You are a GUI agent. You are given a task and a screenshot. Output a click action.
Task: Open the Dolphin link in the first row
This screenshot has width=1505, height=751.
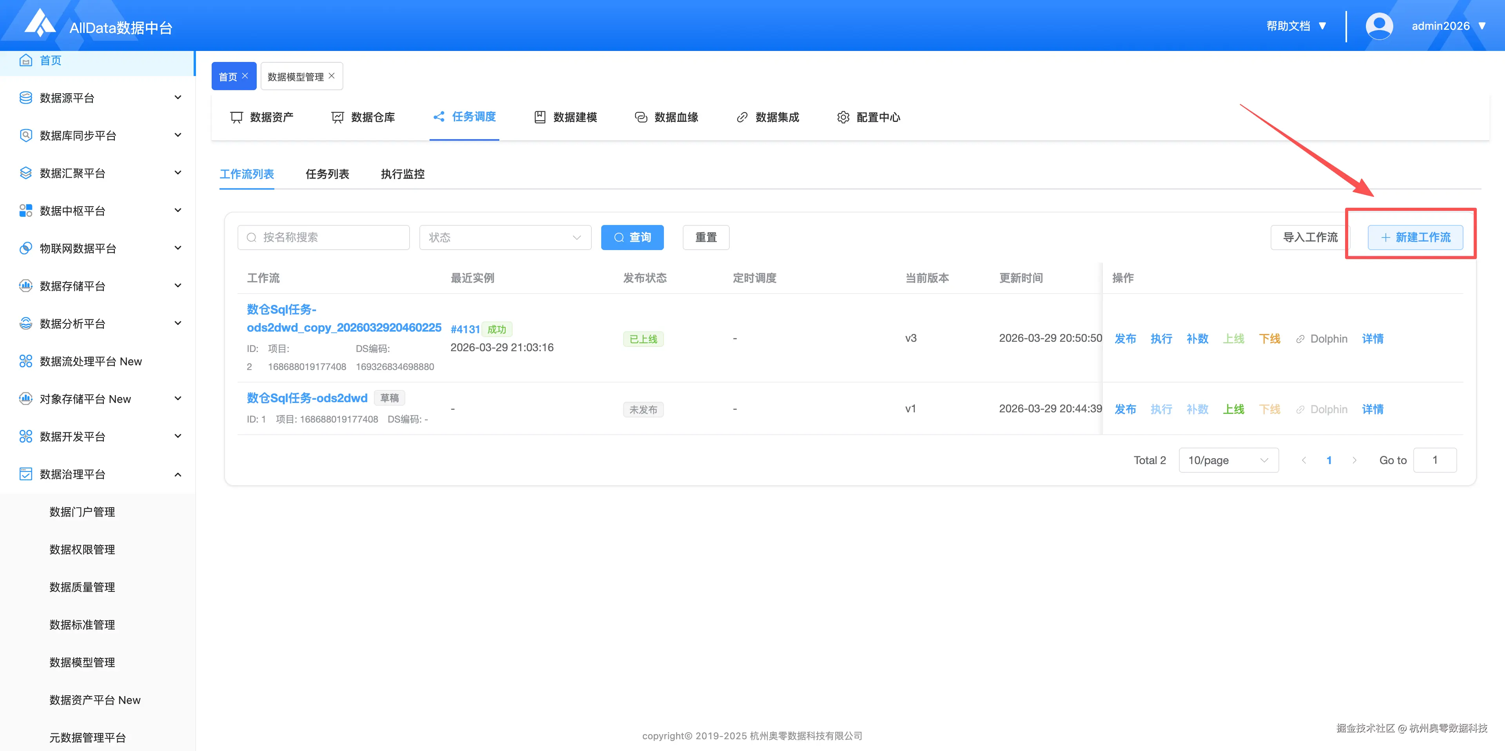pos(1322,338)
